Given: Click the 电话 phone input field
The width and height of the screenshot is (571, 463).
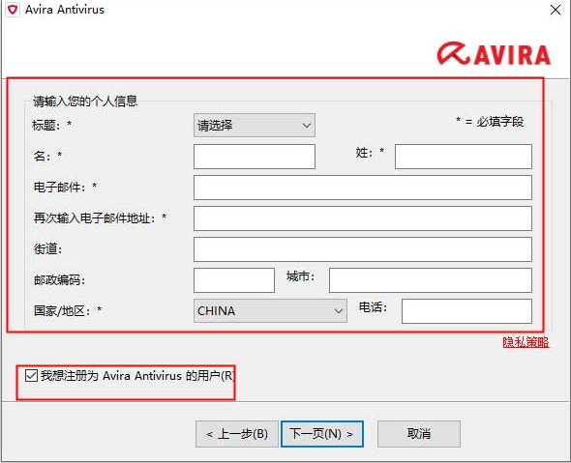Looking at the screenshot, I should point(466,311).
